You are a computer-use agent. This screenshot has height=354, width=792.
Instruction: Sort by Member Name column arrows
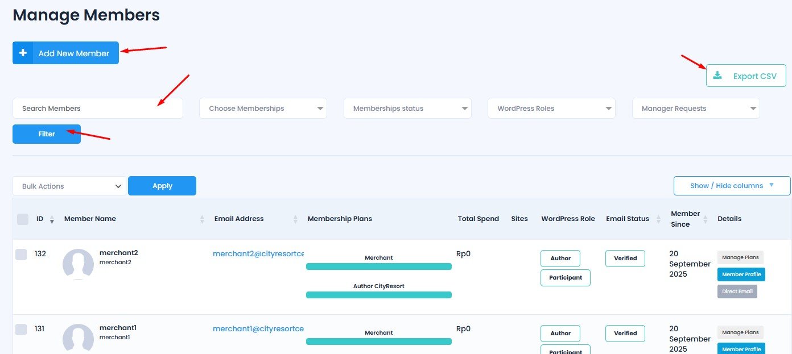tap(202, 219)
